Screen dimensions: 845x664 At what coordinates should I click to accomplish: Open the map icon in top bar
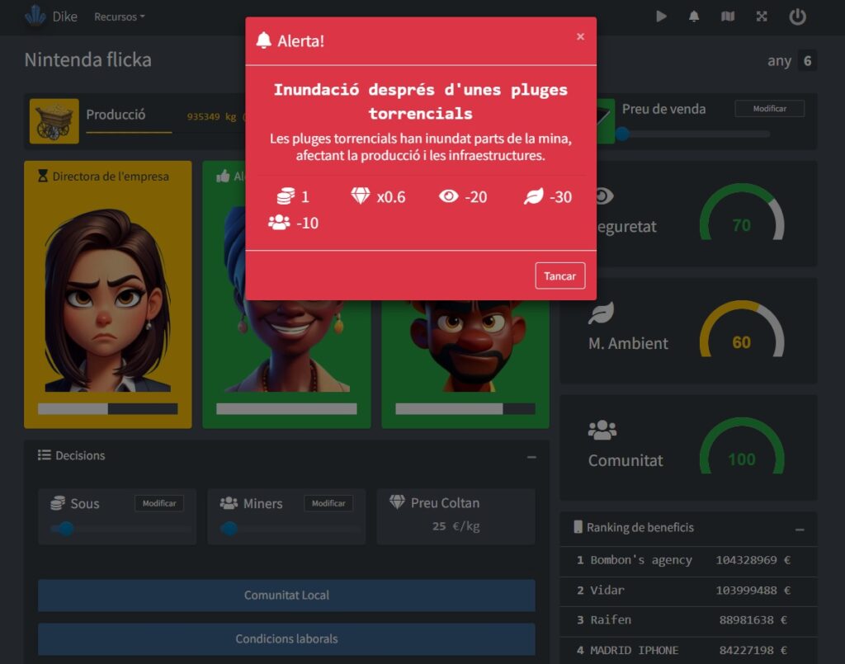pyautogui.click(x=727, y=16)
